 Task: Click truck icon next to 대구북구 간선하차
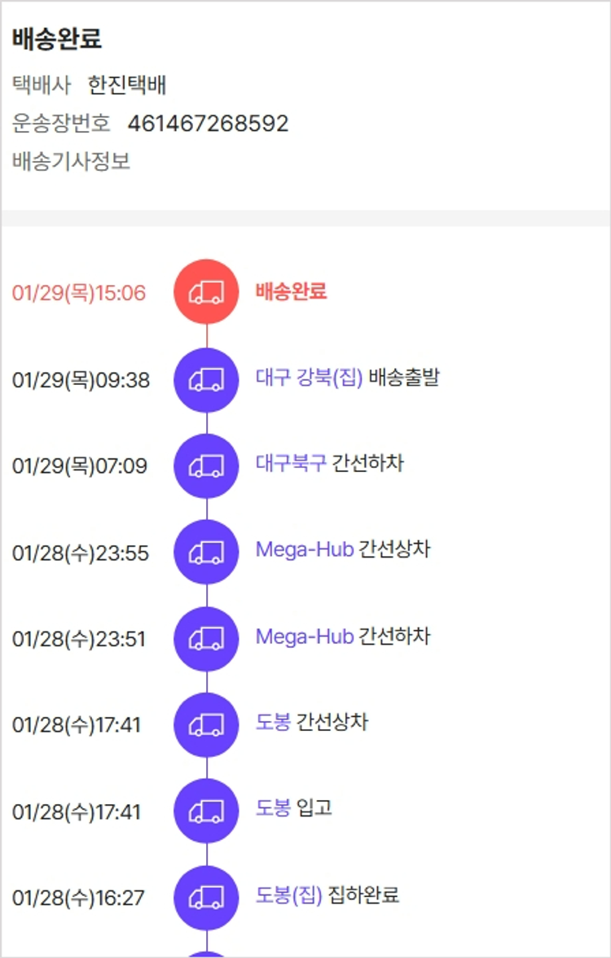point(206,466)
